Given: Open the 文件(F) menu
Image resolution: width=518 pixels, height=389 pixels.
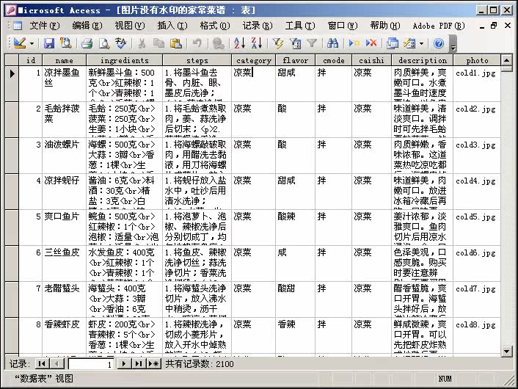Looking at the screenshot, I should 45,26.
